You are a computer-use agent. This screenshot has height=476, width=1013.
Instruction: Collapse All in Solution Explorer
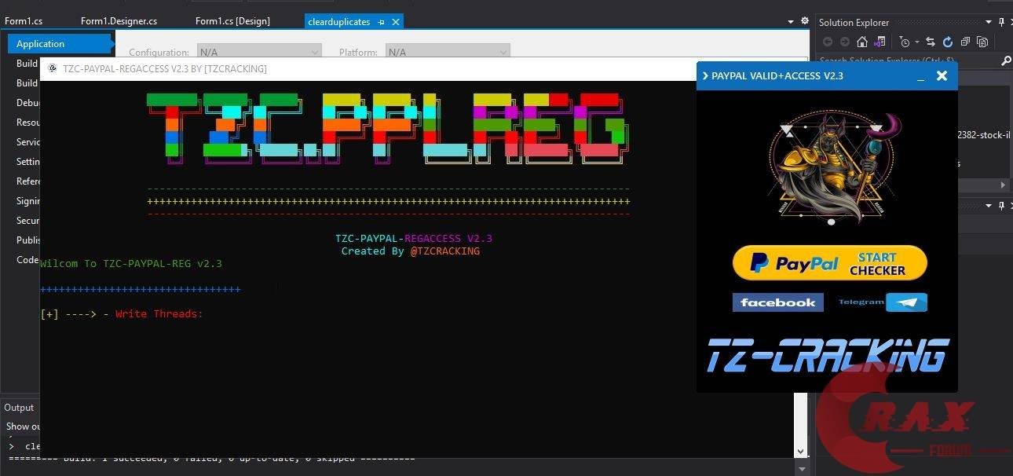click(965, 42)
